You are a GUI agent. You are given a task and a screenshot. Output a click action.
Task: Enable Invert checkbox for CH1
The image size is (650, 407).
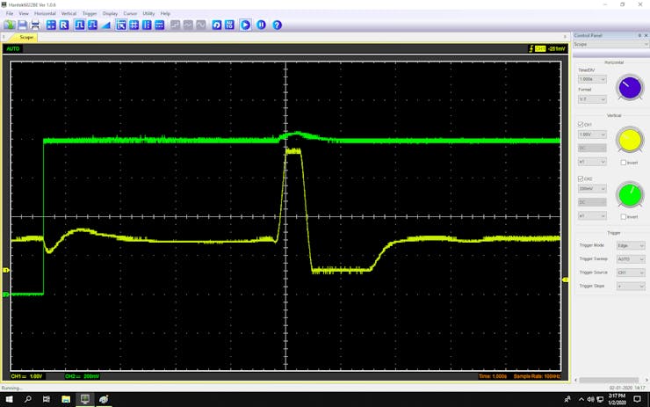click(624, 163)
